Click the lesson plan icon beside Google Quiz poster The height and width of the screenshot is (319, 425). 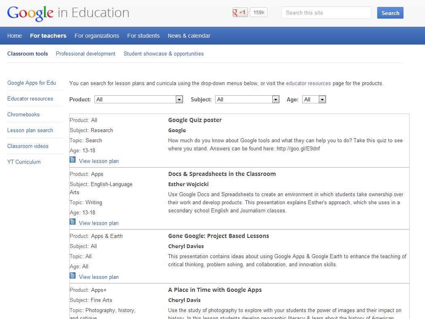point(72,159)
